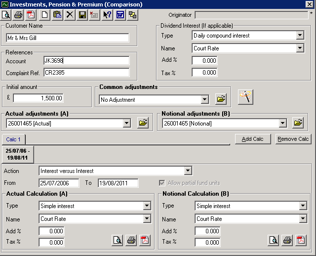Screen dimensions: 316x256
Task: Click Notional Calculation Tax % field
Action: point(207,242)
